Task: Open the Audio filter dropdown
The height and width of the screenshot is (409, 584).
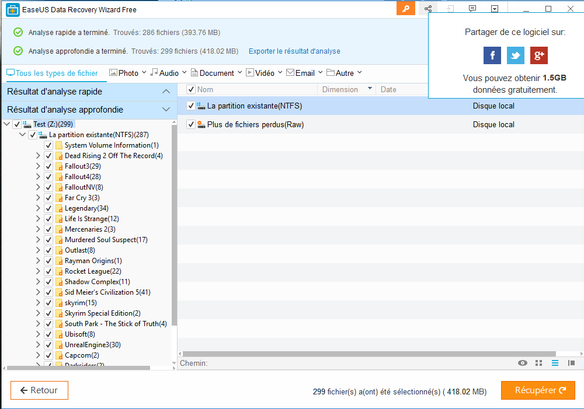Action: click(184, 72)
